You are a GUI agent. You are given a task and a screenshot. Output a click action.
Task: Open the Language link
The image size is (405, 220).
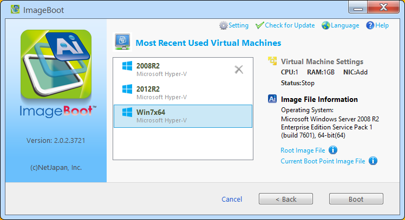coord(345,25)
